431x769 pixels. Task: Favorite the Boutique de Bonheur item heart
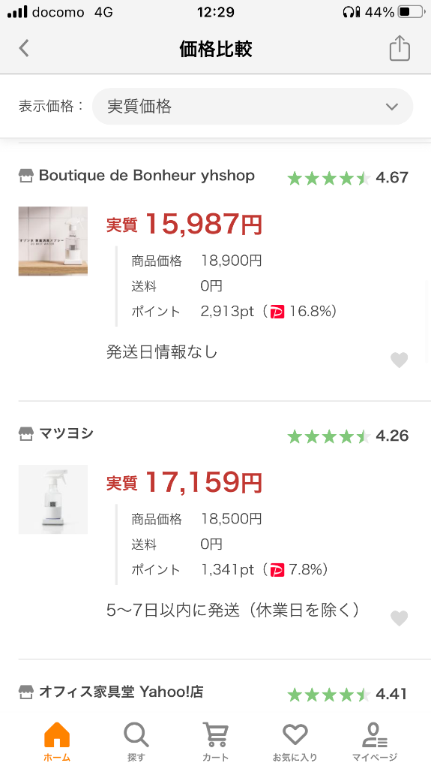(x=400, y=360)
